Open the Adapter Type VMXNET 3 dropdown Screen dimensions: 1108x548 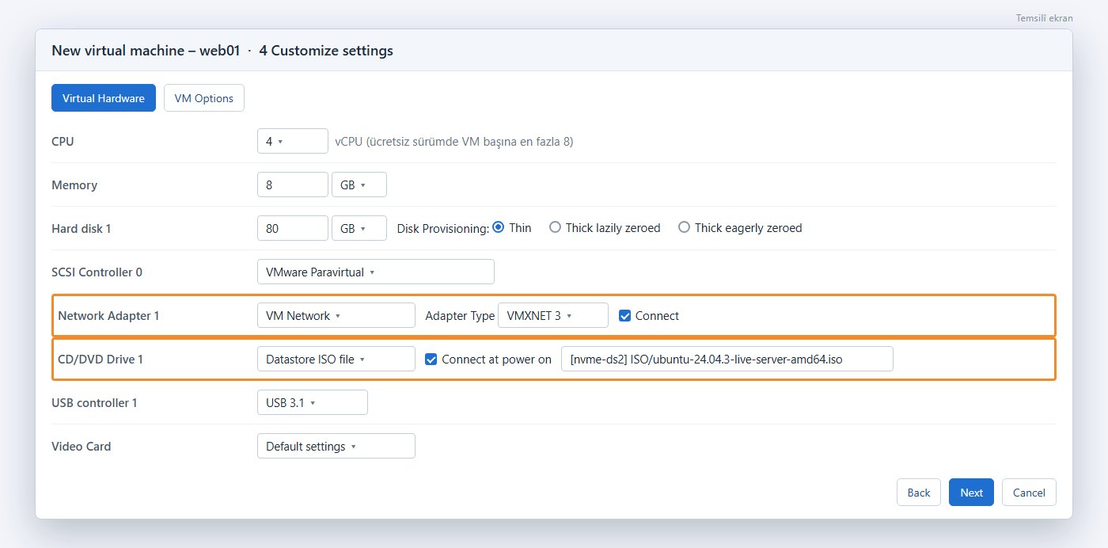point(553,315)
